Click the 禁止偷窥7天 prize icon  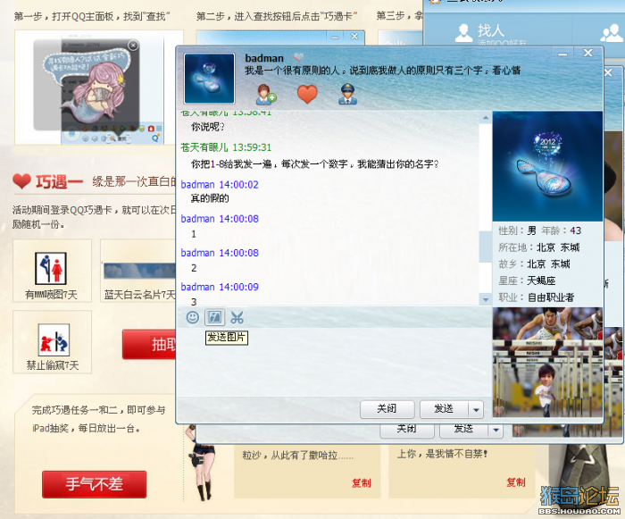tap(54, 339)
